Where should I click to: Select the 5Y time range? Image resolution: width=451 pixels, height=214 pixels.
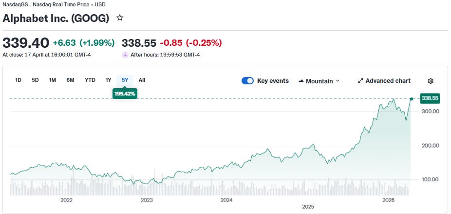[x=125, y=80]
